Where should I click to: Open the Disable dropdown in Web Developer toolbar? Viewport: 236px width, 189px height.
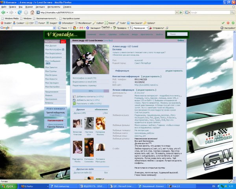[x=6, y=23]
